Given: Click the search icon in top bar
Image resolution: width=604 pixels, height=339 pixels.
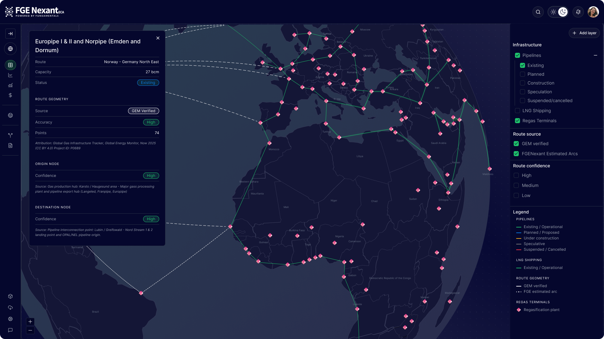Looking at the screenshot, I should click(538, 12).
